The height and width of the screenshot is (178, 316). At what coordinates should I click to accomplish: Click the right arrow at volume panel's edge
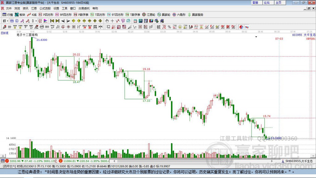coord(313,156)
